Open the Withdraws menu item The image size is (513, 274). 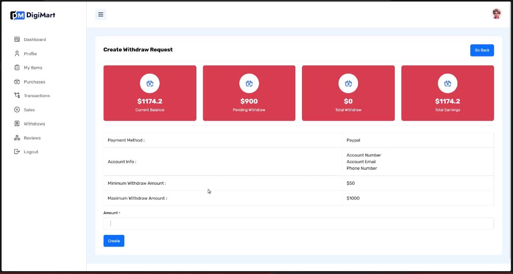tap(34, 124)
